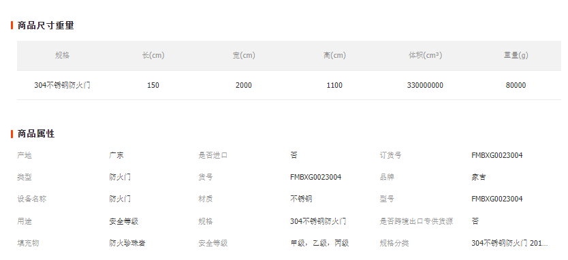Select the 长(cm) column header

coord(153,55)
